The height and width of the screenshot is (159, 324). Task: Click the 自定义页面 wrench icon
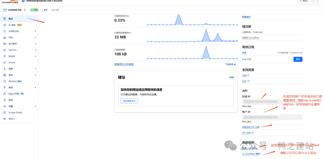4,94
